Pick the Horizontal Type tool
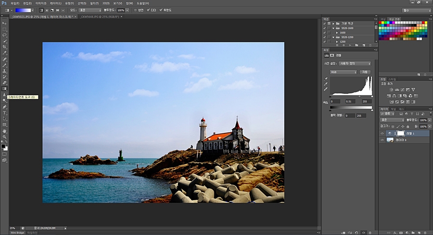 pyautogui.click(x=5, y=113)
